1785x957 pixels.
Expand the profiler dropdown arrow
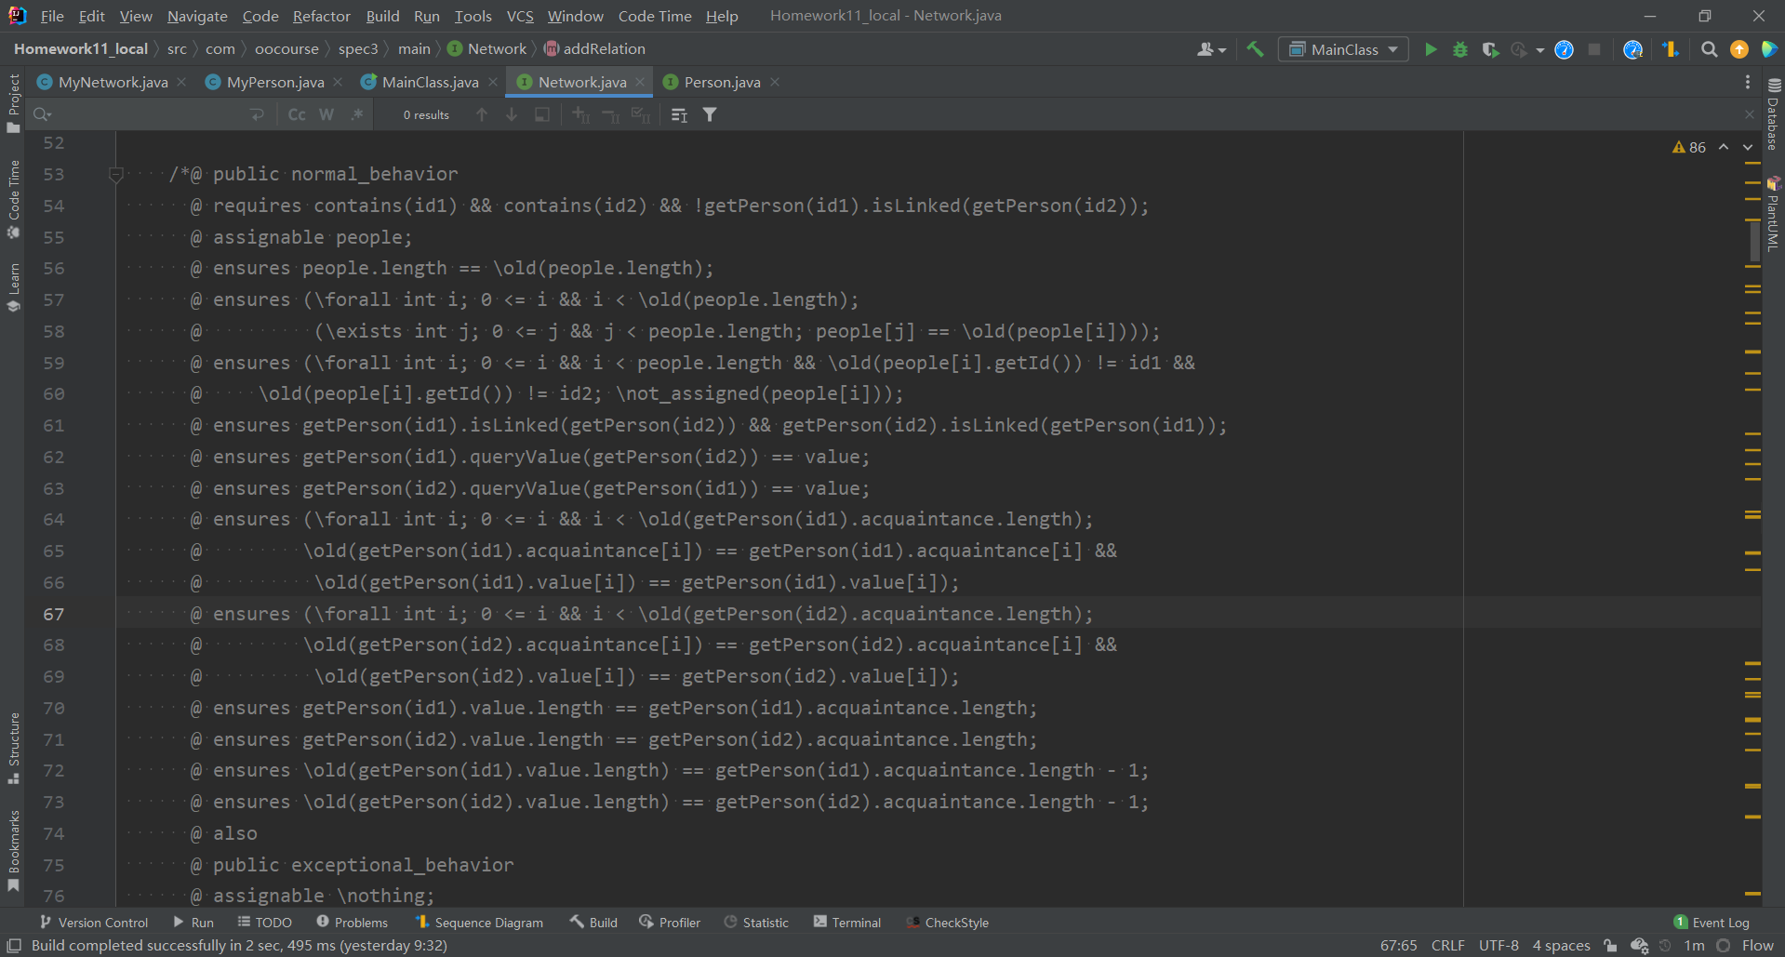1539,50
